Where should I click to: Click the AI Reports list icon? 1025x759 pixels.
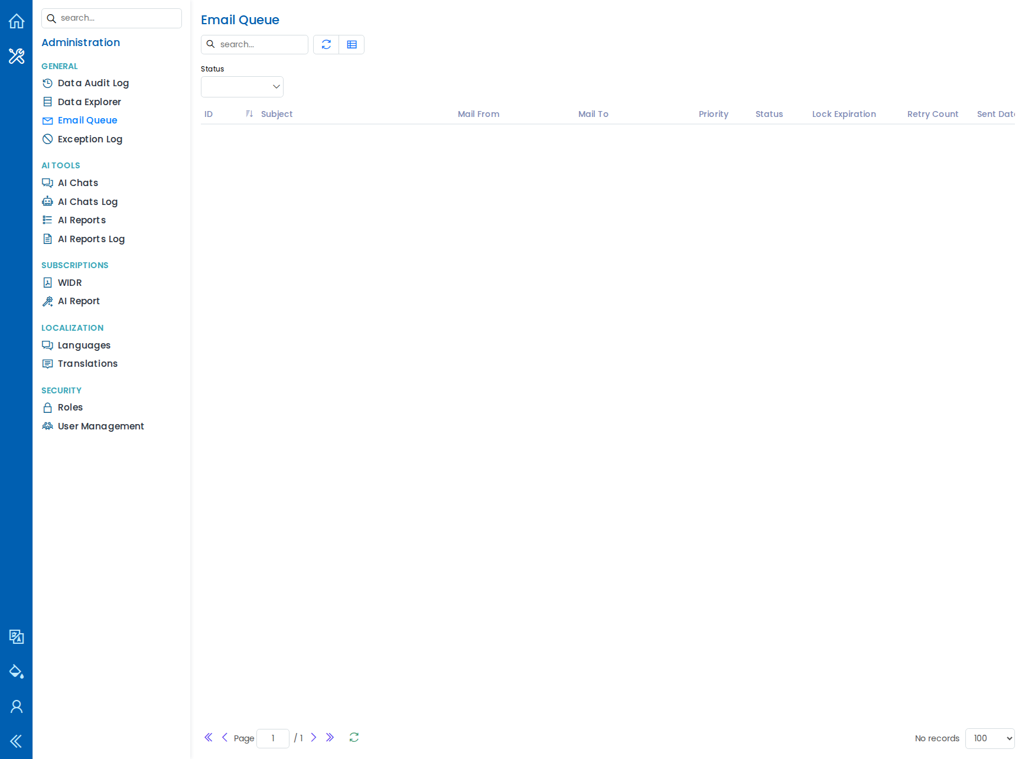(x=48, y=220)
